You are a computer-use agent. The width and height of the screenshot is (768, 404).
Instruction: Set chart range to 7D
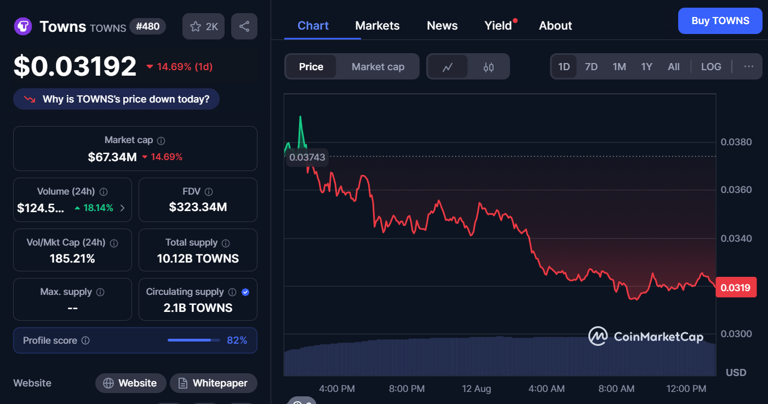591,67
